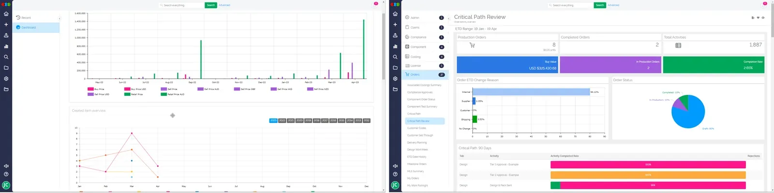Click green Search button in right window
This screenshot has height=193, width=774.
click(600, 5)
